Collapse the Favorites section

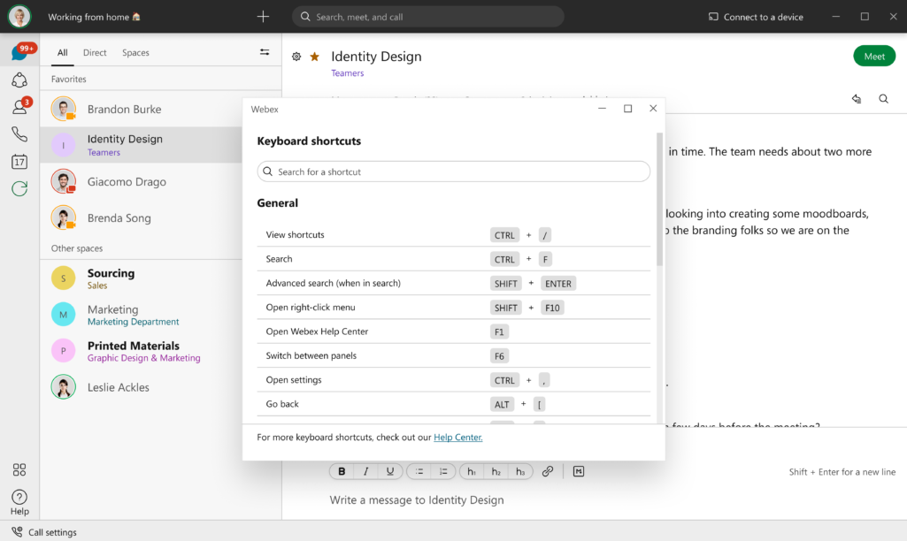point(66,79)
